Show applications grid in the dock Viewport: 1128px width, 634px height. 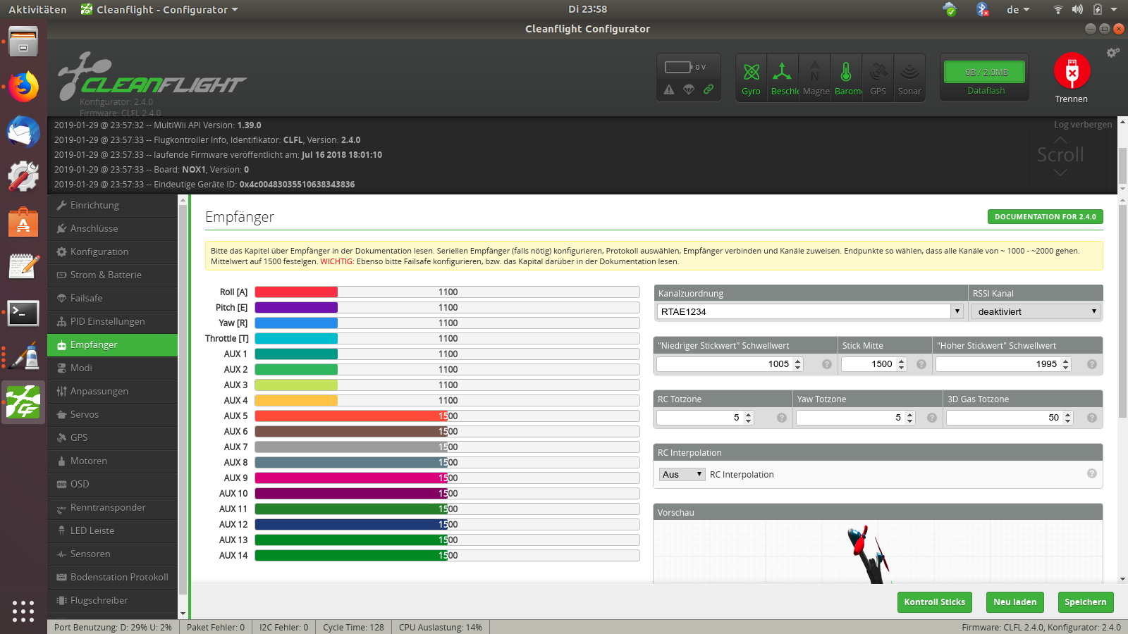pos(23,611)
